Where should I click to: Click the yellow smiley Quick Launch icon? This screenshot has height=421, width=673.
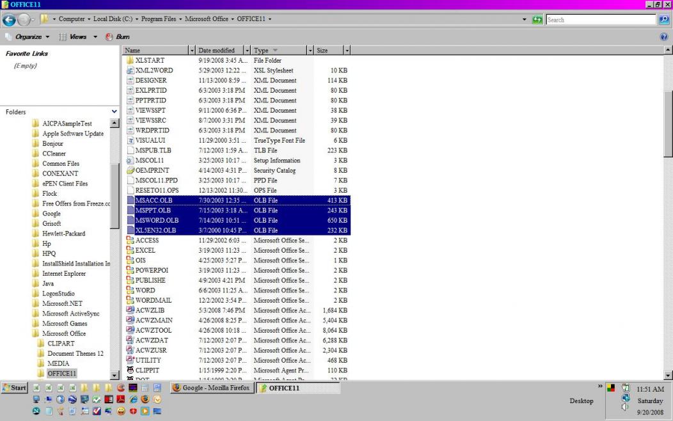click(x=121, y=411)
